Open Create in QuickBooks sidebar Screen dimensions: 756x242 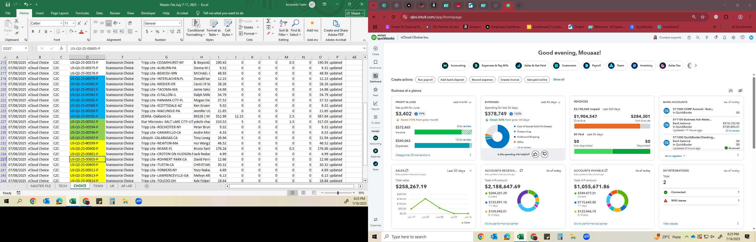[375, 50]
